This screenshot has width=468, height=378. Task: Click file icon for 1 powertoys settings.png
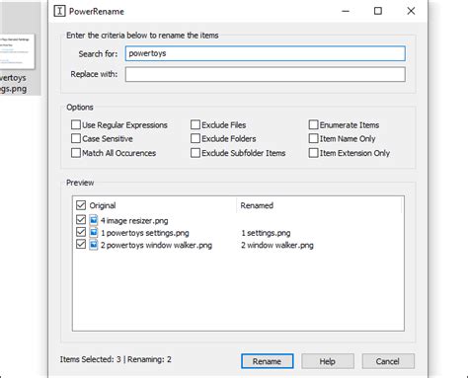94,233
